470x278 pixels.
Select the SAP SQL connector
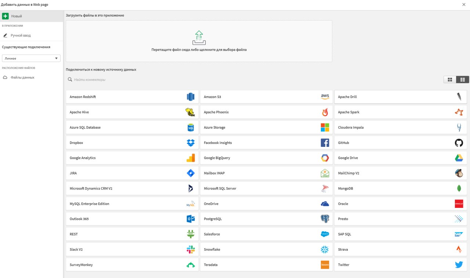pos(401,234)
